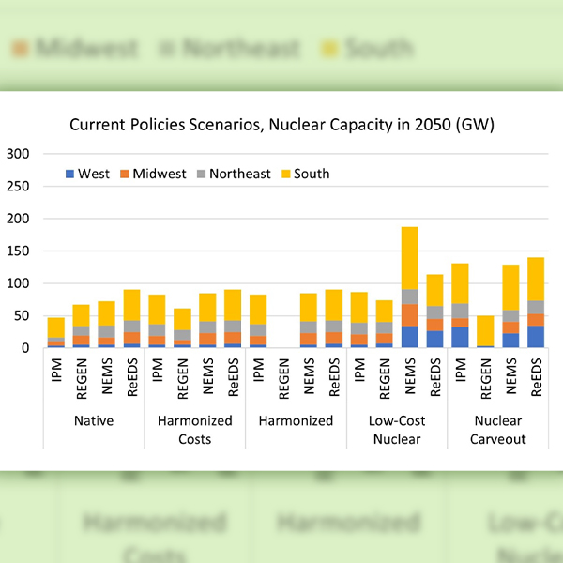Image resolution: width=563 pixels, height=563 pixels.
Task: Click the 'Nuclear Carveout' group label
Action: (x=497, y=429)
